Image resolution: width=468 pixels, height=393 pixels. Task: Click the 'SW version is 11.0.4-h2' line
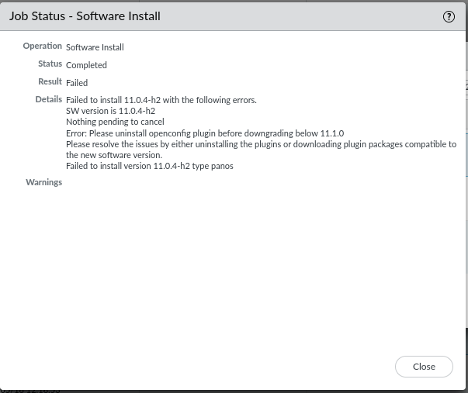110,111
